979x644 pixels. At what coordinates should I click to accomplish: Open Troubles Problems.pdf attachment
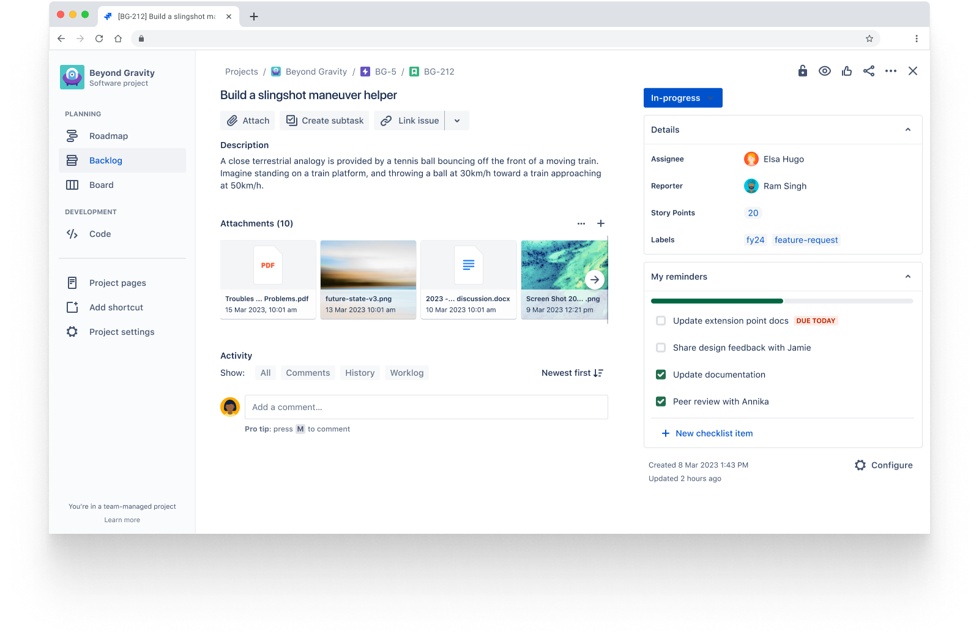(268, 280)
